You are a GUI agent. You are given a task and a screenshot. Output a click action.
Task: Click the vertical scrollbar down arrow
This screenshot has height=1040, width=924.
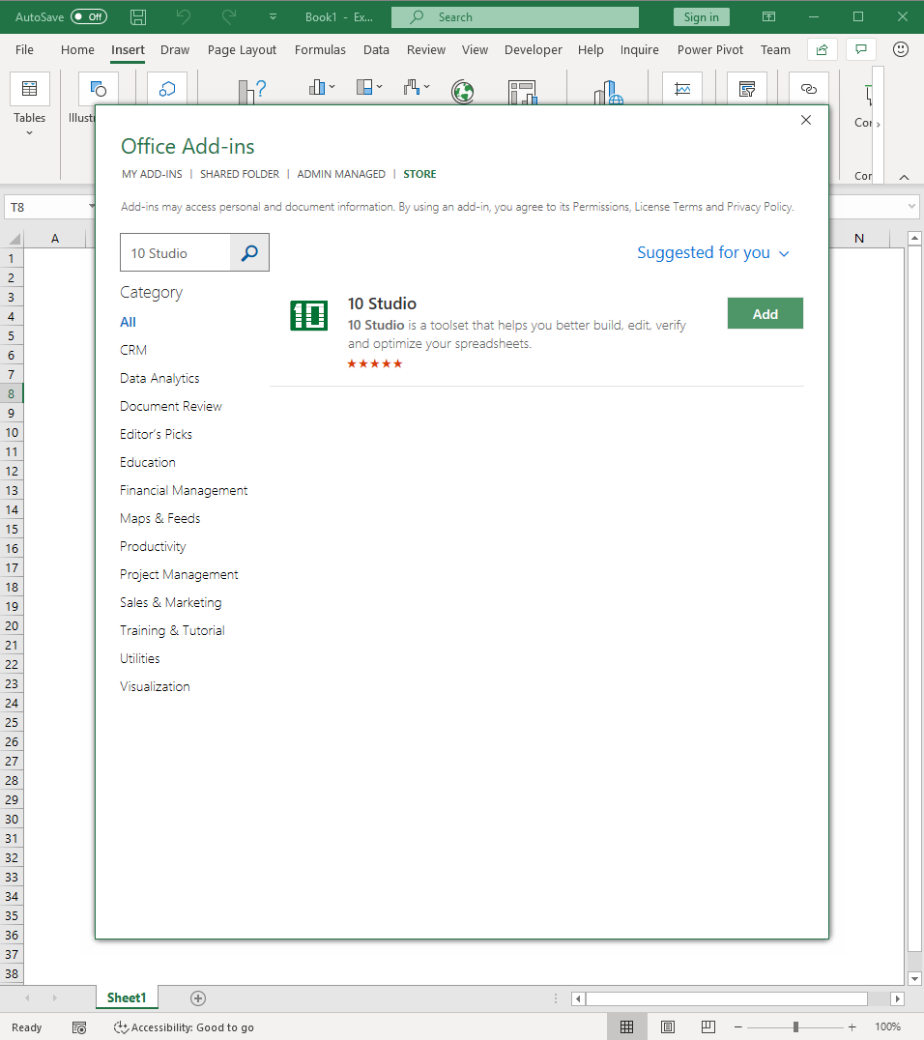coord(914,978)
